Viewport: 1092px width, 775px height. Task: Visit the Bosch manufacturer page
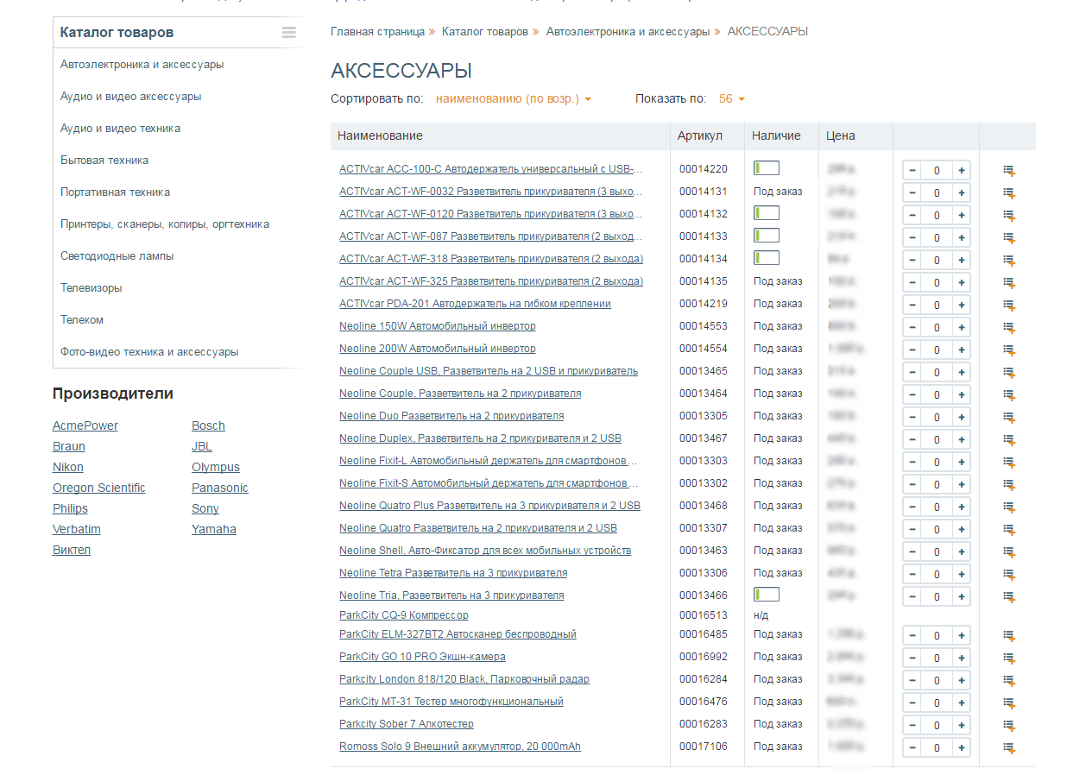[208, 425]
